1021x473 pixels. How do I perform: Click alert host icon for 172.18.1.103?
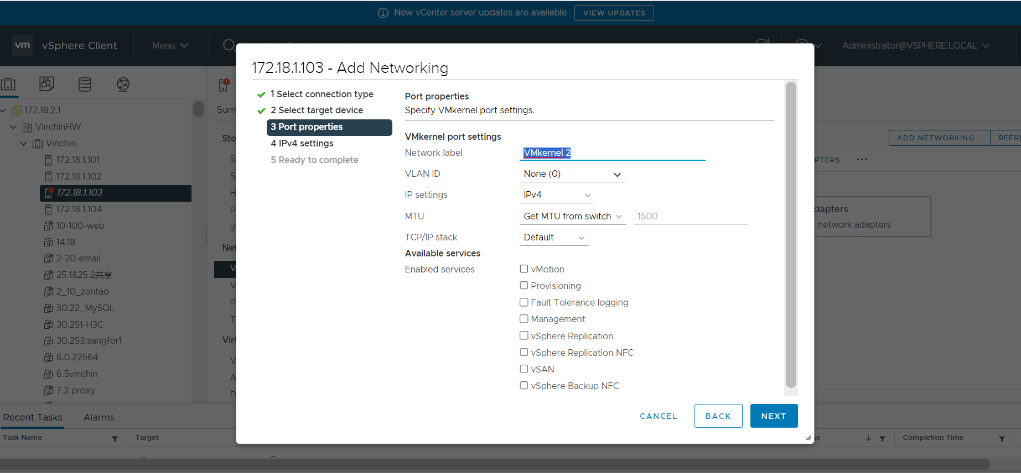tap(49, 193)
